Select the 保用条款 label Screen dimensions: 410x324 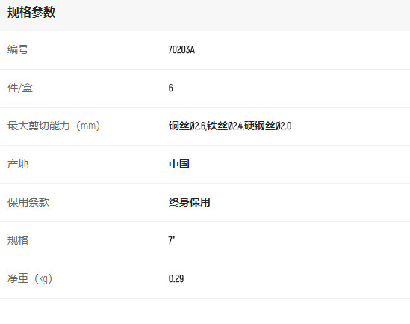[28, 202]
